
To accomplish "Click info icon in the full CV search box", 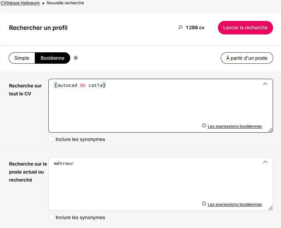I will click(x=204, y=125).
